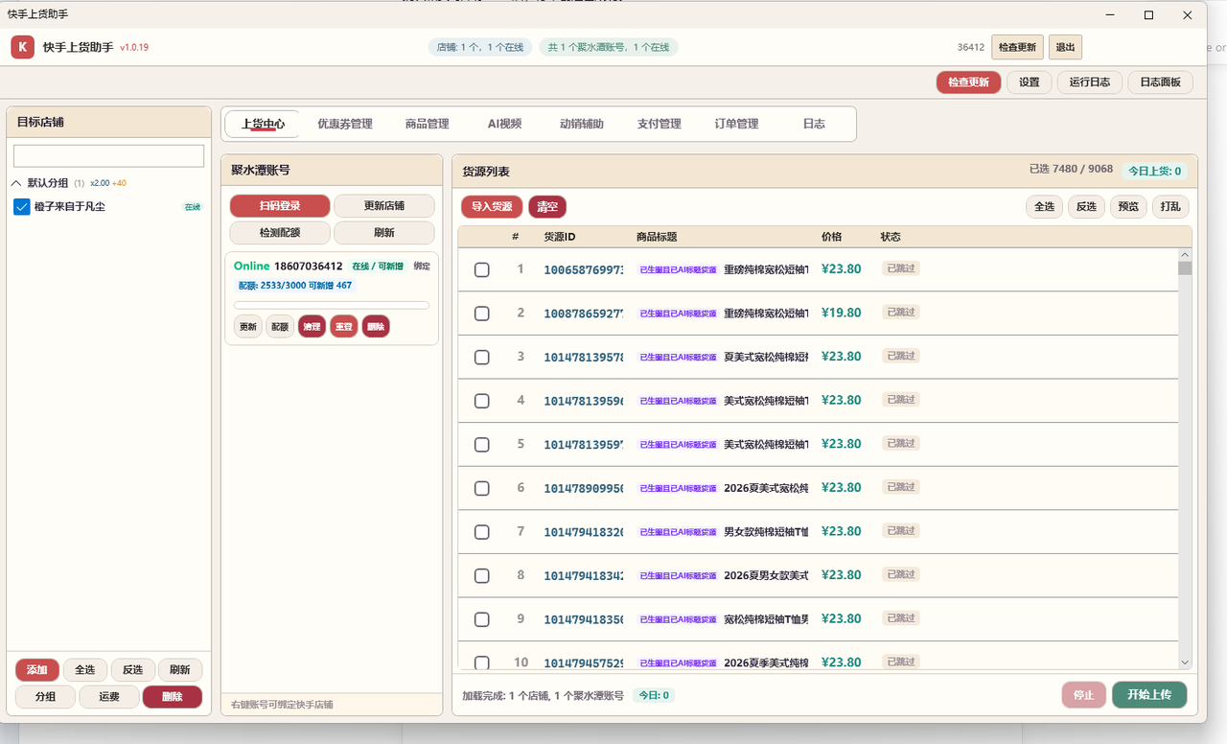Click the red 检查更新 button

pyautogui.click(x=968, y=82)
